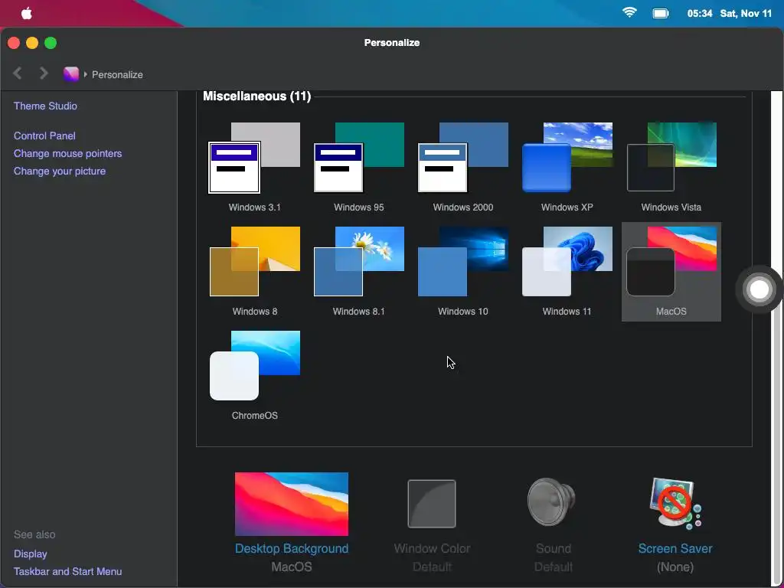Go to Display settings link
This screenshot has height=588, width=784.
(x=31, y=554)
